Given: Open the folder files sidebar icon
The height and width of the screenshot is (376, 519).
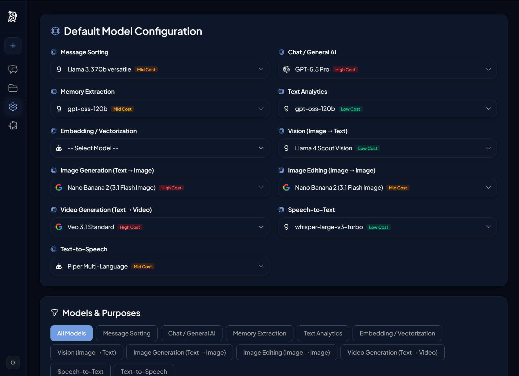Looking at the screenshot, I should pyautogui.click(x=13, y=88).
